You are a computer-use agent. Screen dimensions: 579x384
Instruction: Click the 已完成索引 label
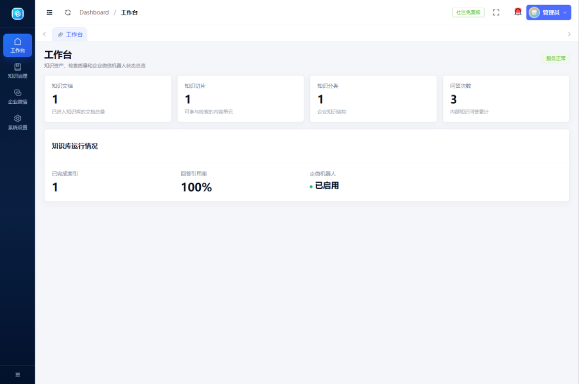click(65, 174)
